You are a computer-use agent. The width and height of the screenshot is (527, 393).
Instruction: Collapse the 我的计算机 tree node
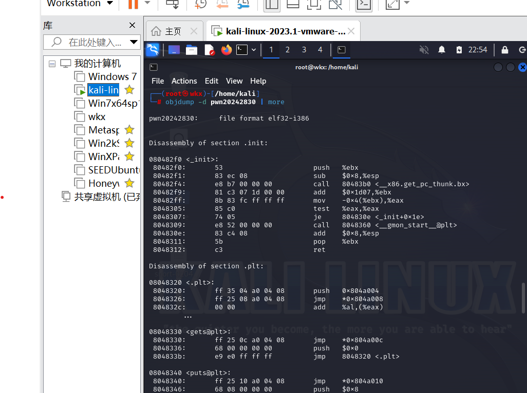(52, 64)
